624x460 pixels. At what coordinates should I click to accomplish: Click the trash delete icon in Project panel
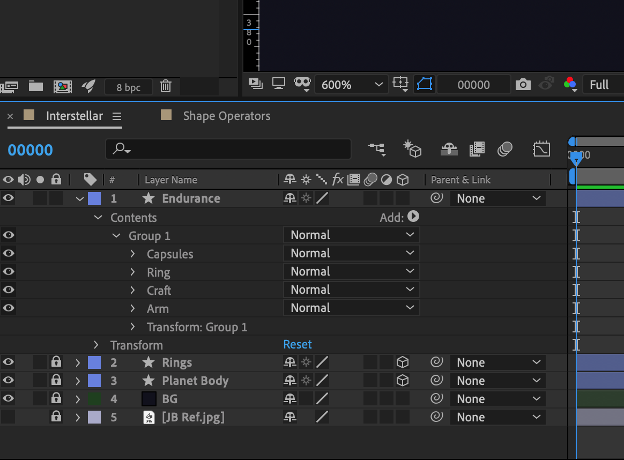point(166,86)
